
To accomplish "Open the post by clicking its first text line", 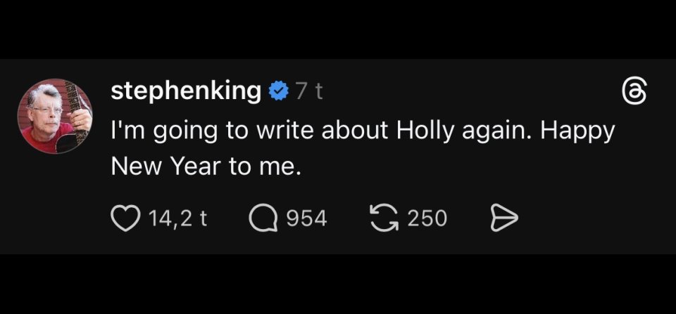I will tap(282, 131).
